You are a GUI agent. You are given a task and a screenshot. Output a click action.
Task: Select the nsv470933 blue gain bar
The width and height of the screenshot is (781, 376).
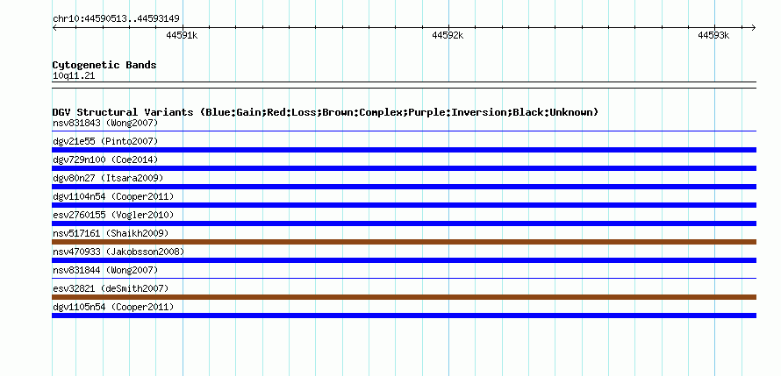(404, 260)
